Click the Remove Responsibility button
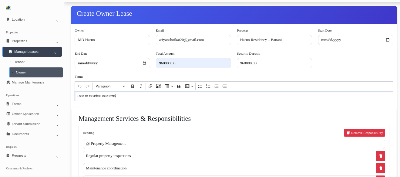This screenshot has height=177, width=400. click(x=364, y=133)
